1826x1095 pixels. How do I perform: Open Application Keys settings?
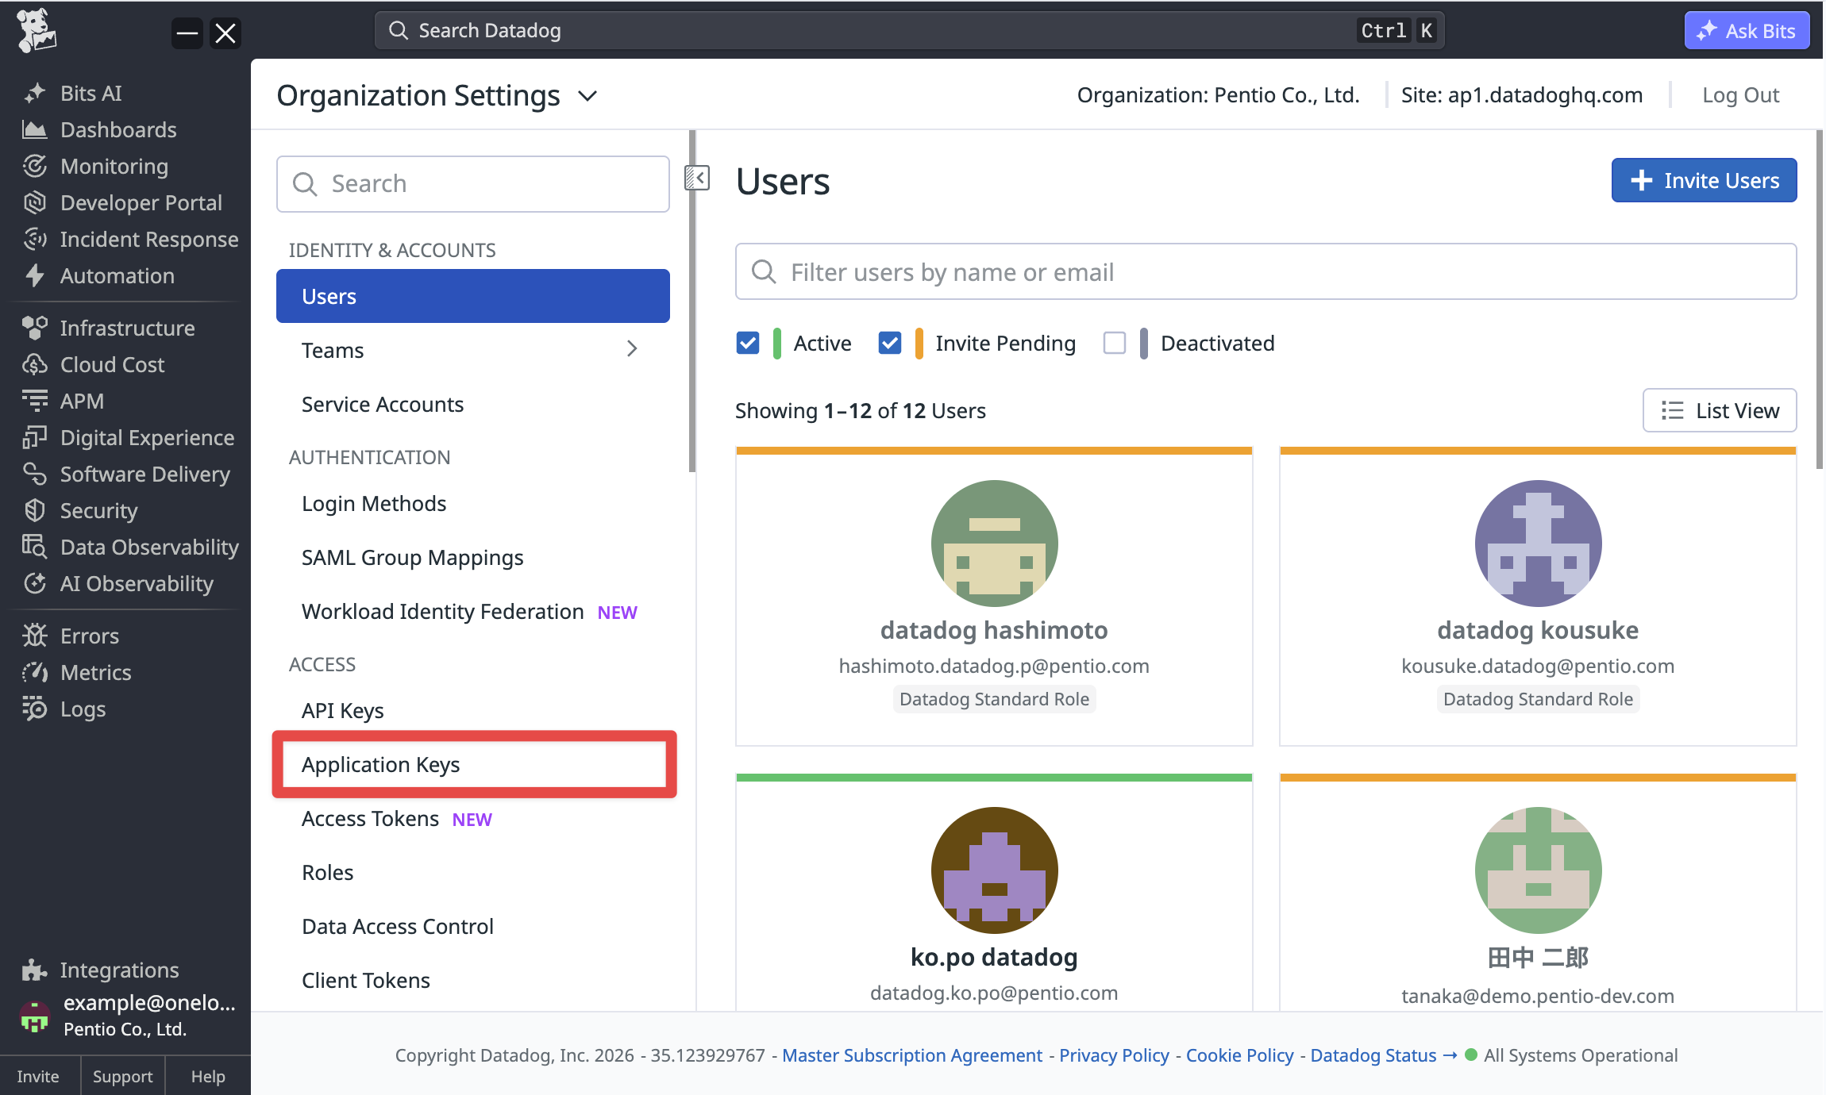(x=473, y=765)
